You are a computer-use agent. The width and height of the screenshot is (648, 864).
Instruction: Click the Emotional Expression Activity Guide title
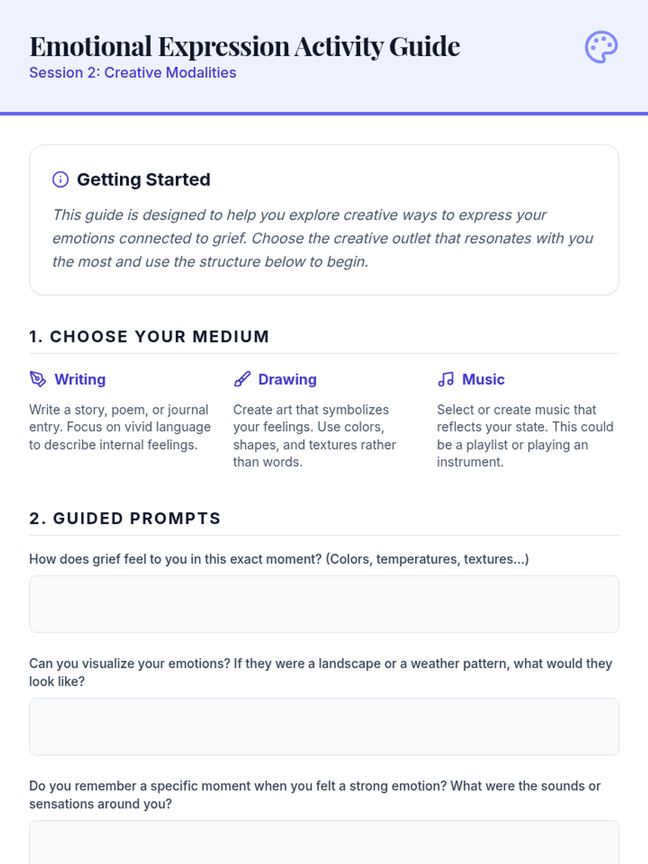tap(245, 46)
